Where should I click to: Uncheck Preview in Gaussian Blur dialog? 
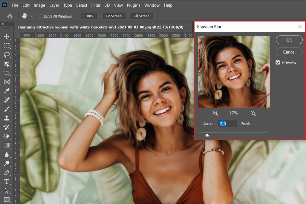tap(278, 62)
